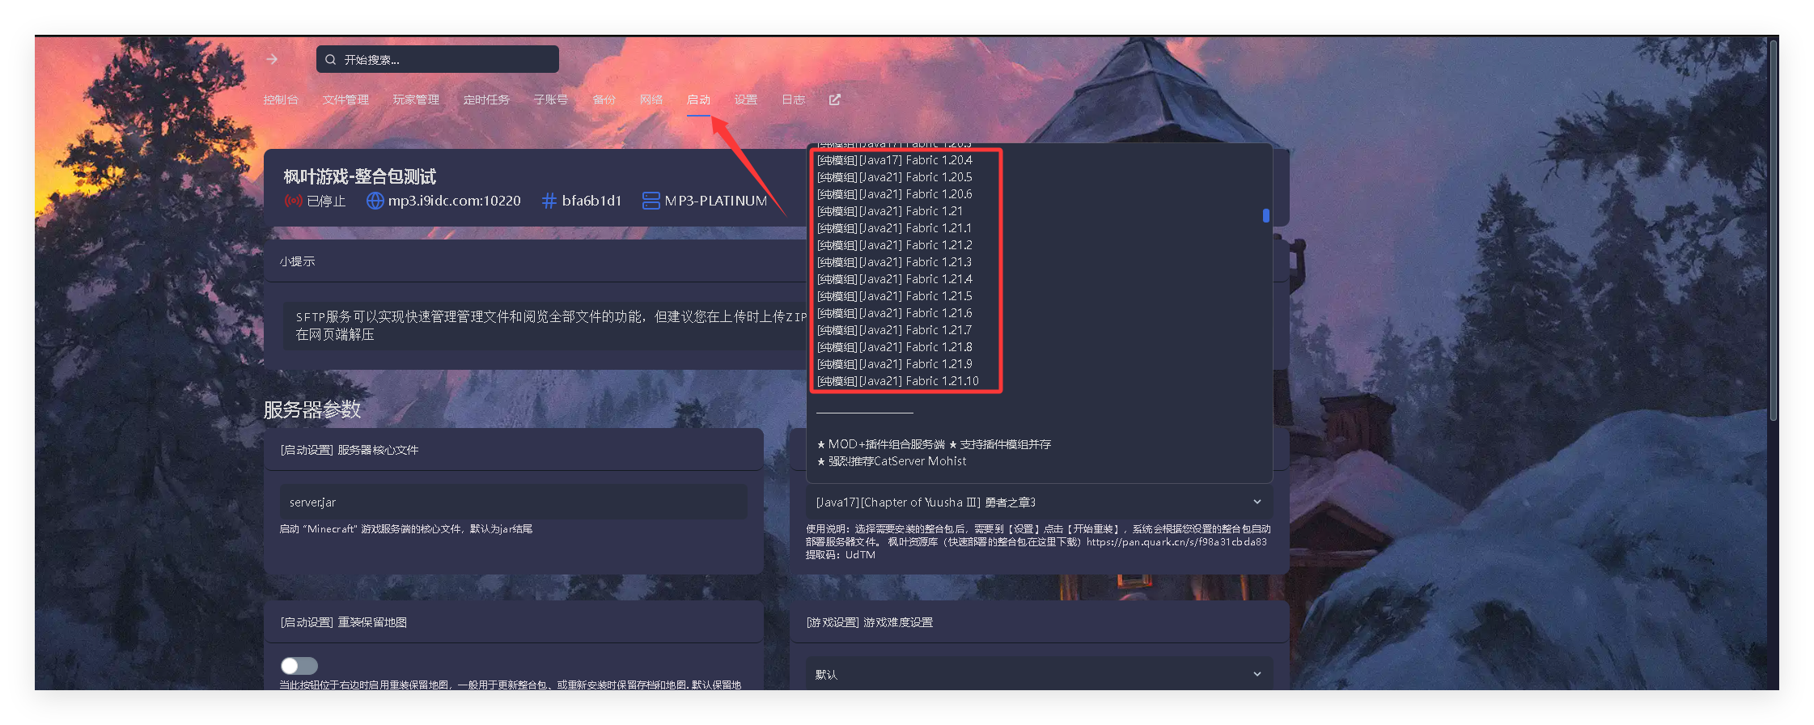Choose the Java17 Fabric 1.20.4 option
This screenshot has width=1814, height=725.
click(895, 160)
